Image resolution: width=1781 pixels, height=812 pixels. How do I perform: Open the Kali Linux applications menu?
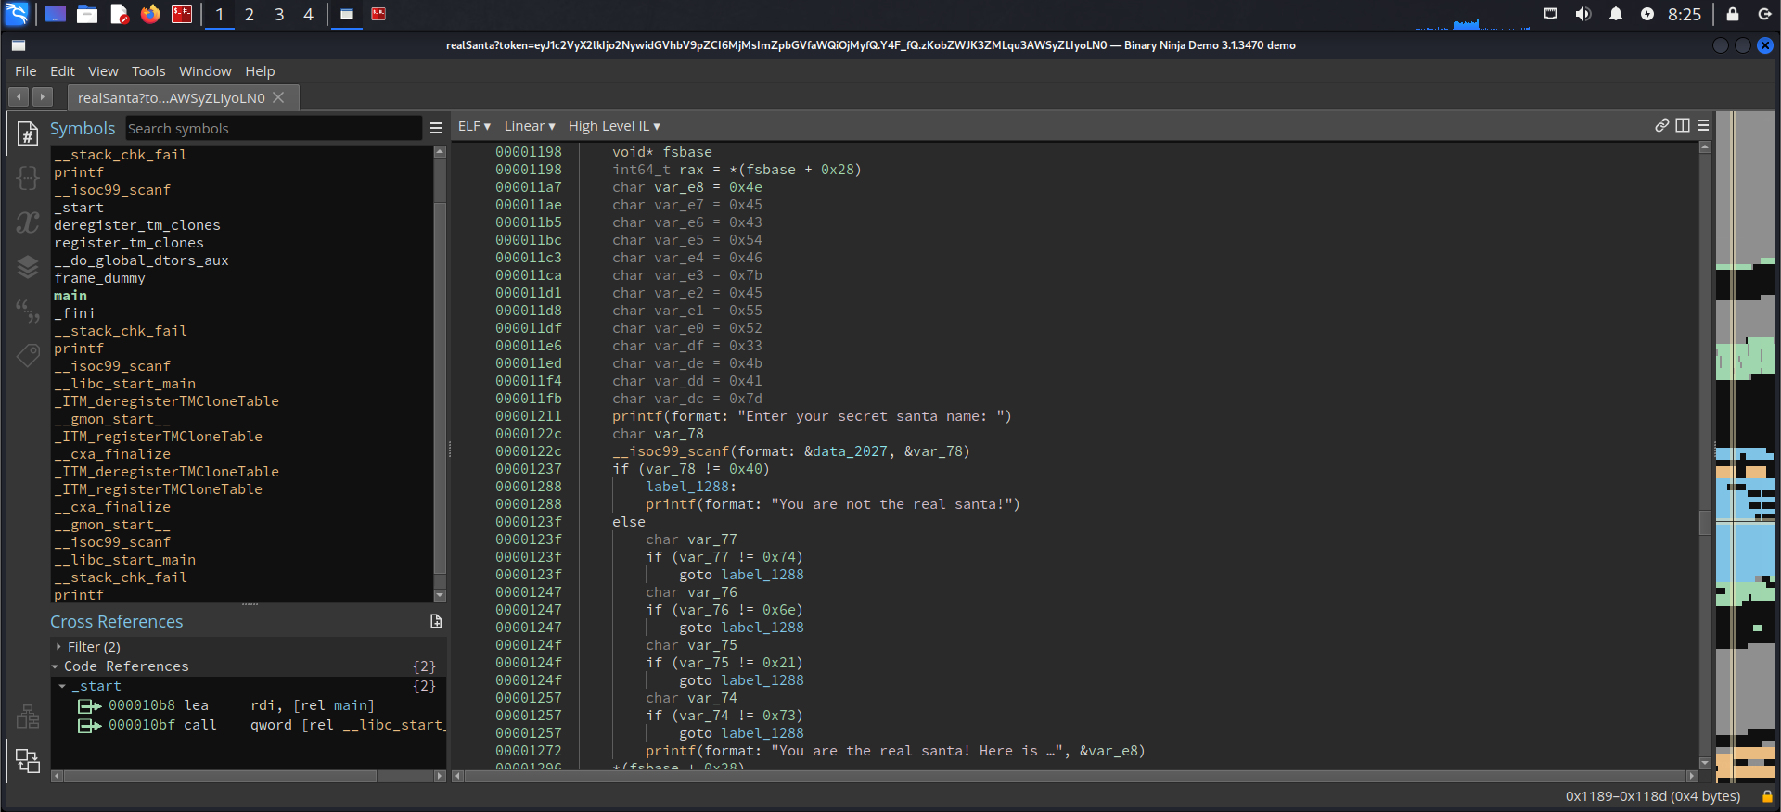pos(17,14)
